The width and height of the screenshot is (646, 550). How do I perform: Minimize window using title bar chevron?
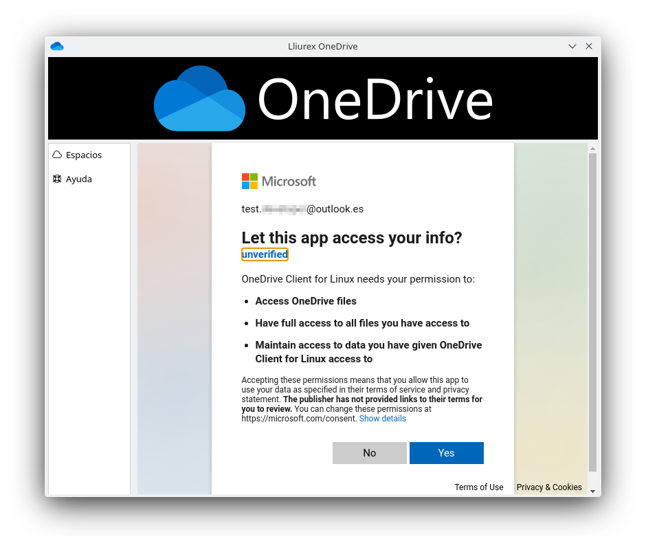coord(572,46)
